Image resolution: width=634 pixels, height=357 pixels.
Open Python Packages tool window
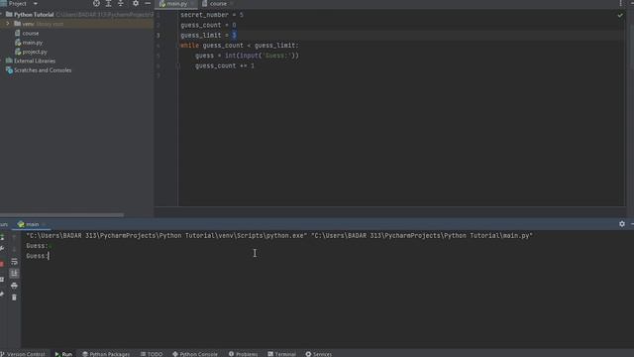pos(106,354)
